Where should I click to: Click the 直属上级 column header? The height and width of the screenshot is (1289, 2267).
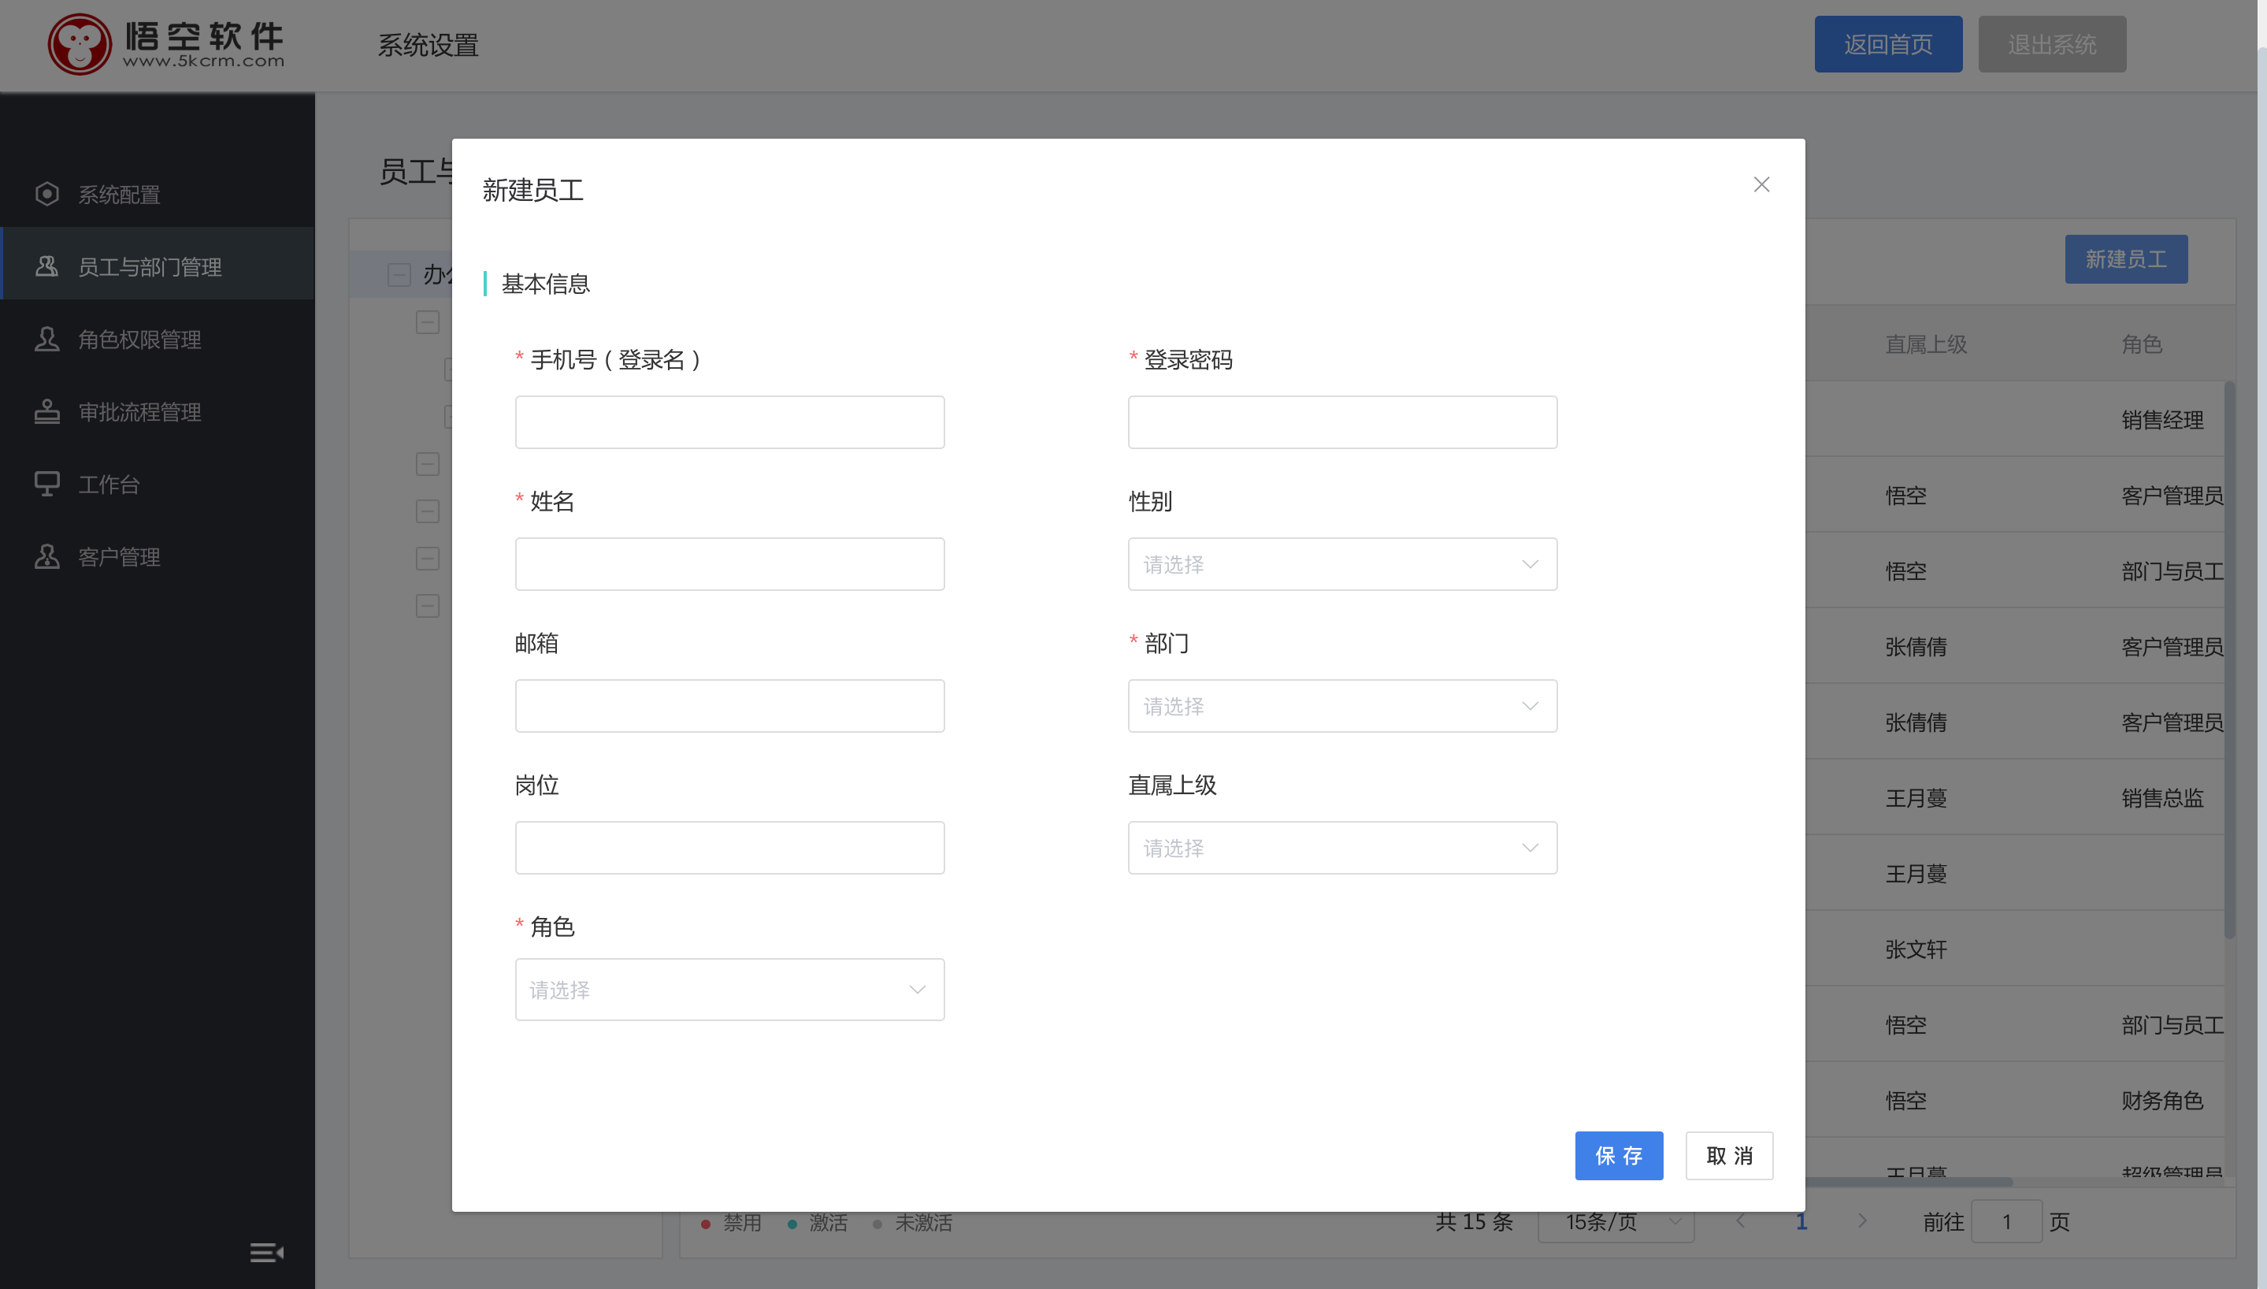click(1925, 344)
